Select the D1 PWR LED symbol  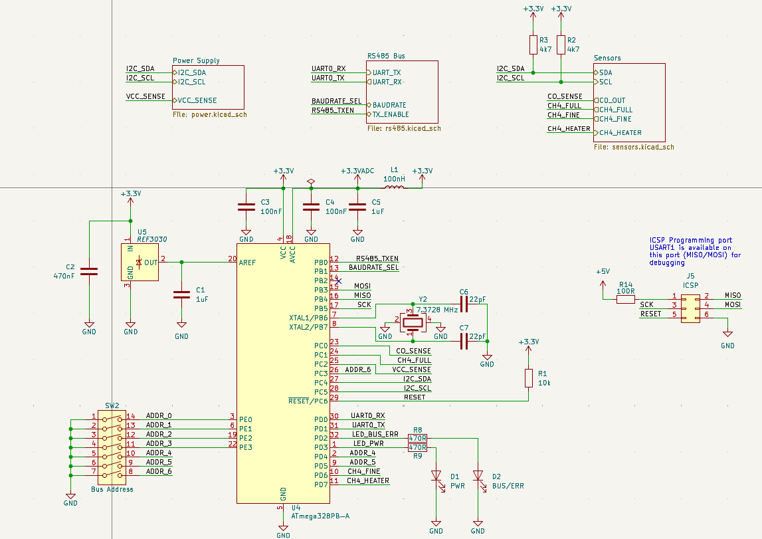point(436,476)
